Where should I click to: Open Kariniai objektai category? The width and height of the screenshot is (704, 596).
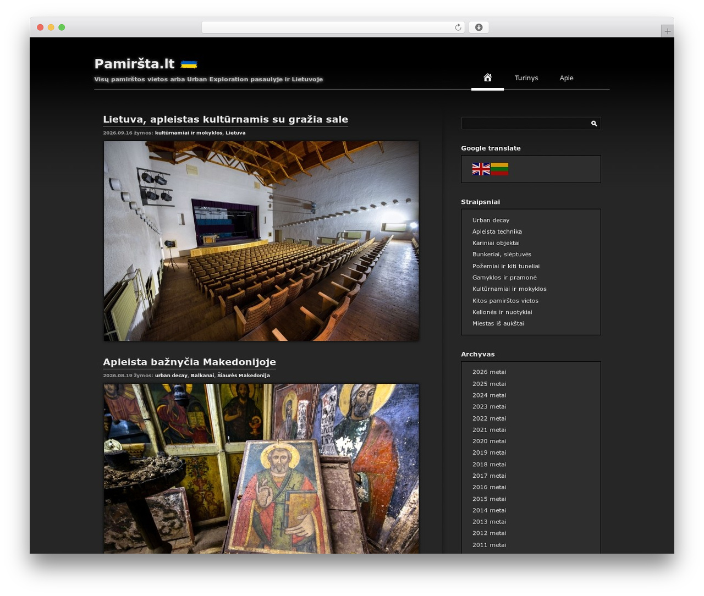[496, 243]
